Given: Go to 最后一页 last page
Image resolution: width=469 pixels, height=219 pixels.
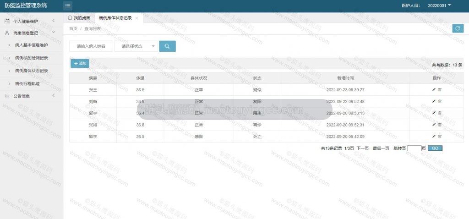Looking at the screenshot, I should (x=381, y=148).
